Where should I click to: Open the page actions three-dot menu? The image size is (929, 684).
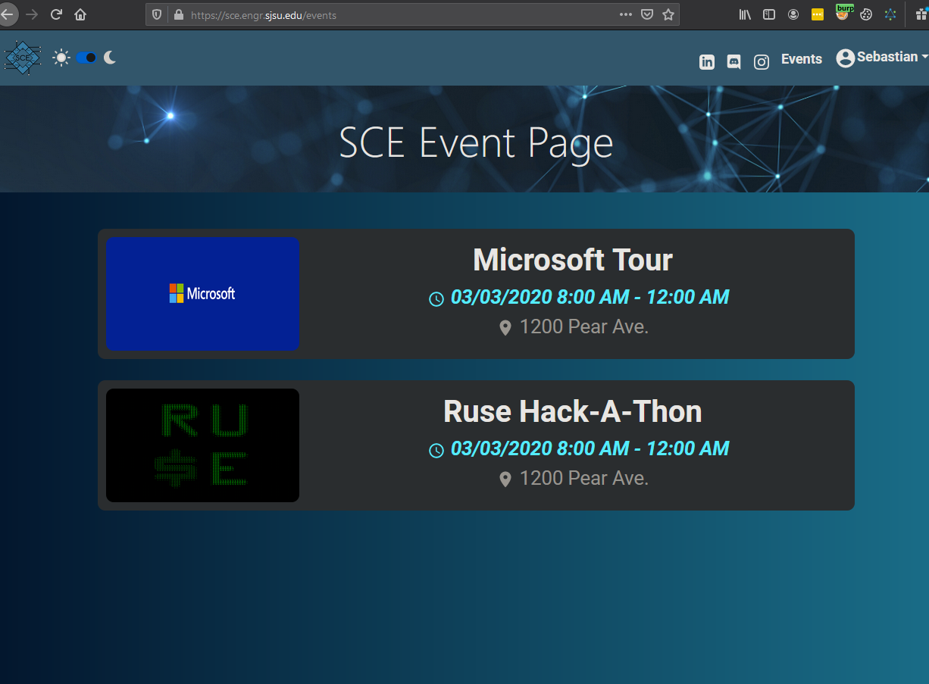pyautogui.click(x=625, y=14)
